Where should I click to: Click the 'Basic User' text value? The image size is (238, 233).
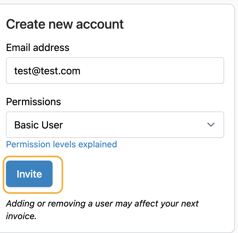click(x=39, y=125)
